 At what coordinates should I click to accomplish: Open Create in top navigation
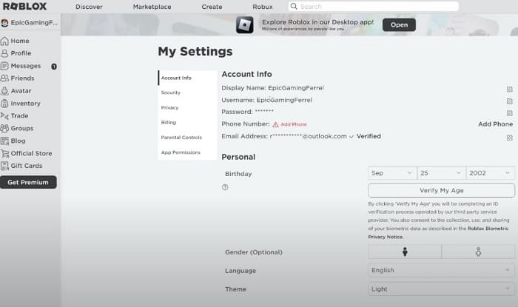[212, 7]
